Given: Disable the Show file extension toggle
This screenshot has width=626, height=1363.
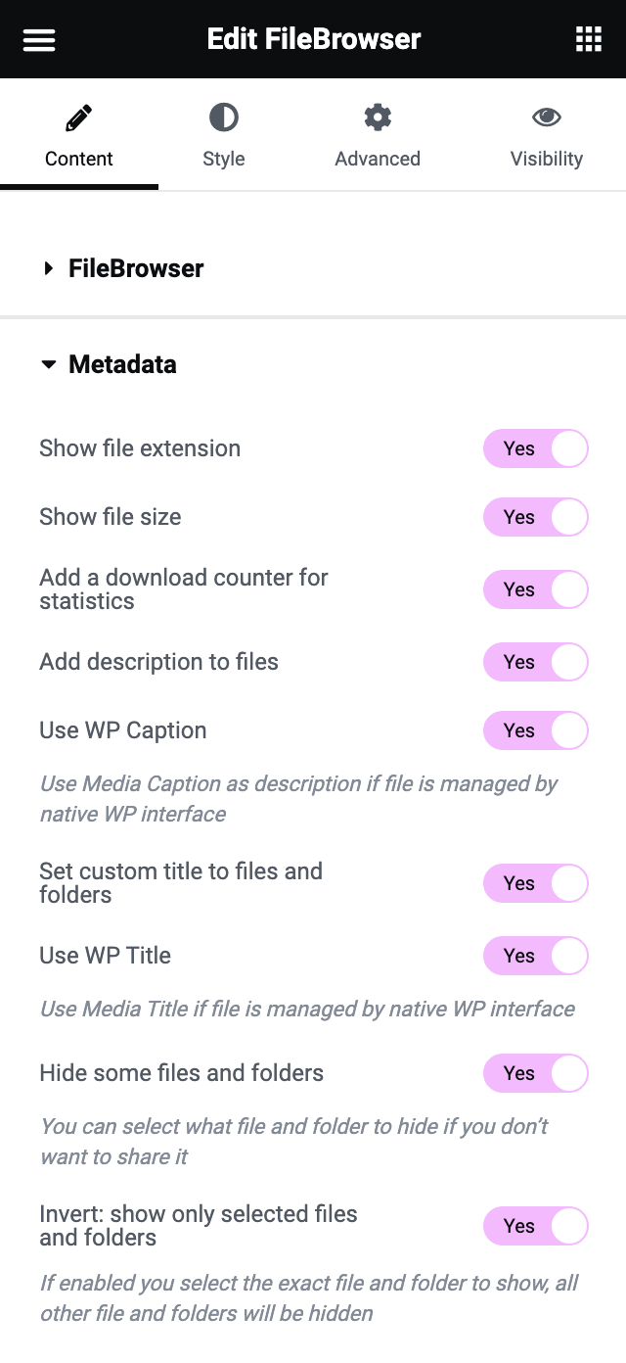Looking at the screenshot, I should pos(535,448).
